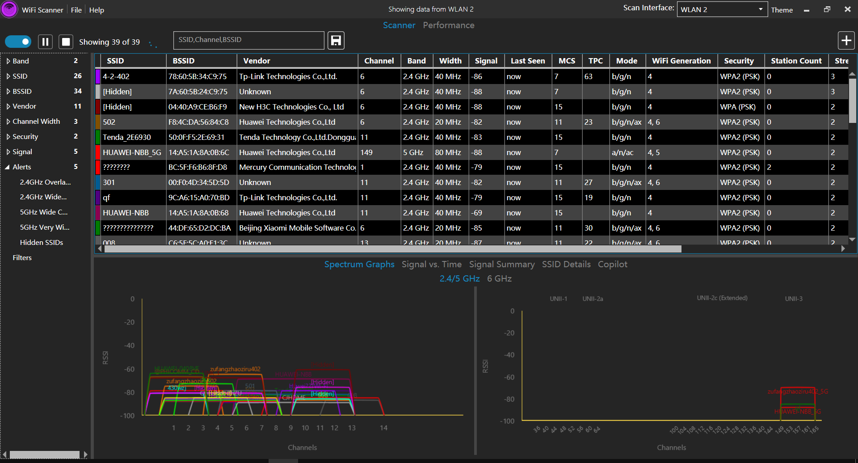Viewport: 858px width, 463px height.
Task: Open the File menu
Action: (76, 10)
